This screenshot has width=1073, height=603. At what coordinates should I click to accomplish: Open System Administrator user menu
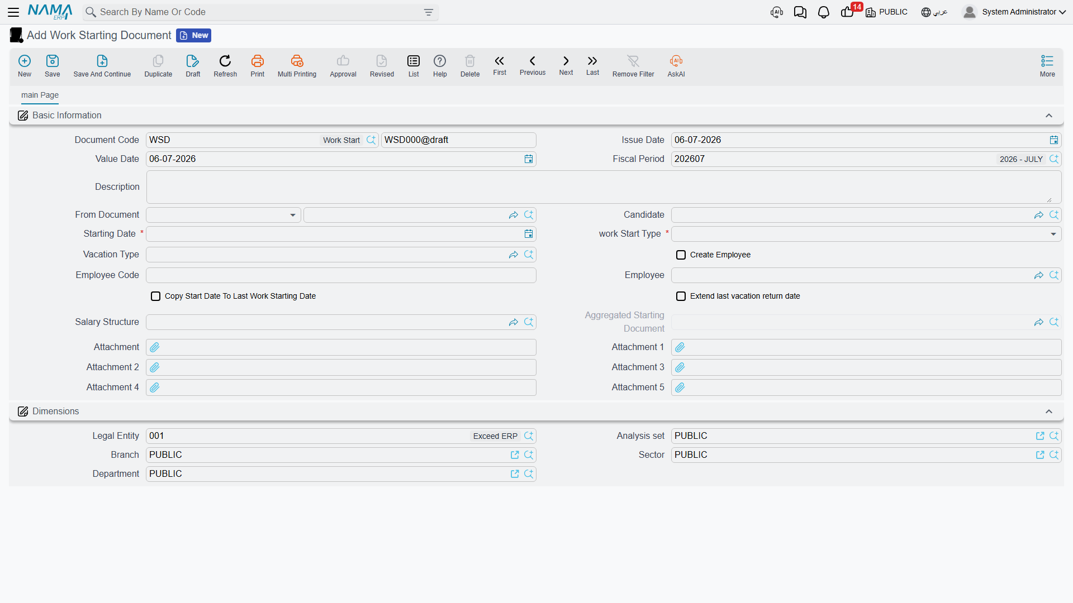point(1014,12)
